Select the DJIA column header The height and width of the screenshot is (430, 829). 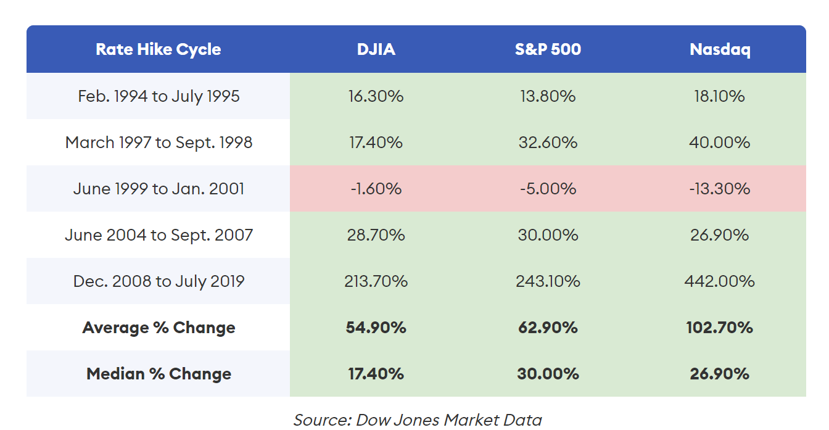[x=376, y=49]
